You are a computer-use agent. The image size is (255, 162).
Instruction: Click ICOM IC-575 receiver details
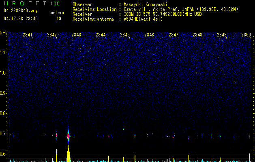coord(163,14)
